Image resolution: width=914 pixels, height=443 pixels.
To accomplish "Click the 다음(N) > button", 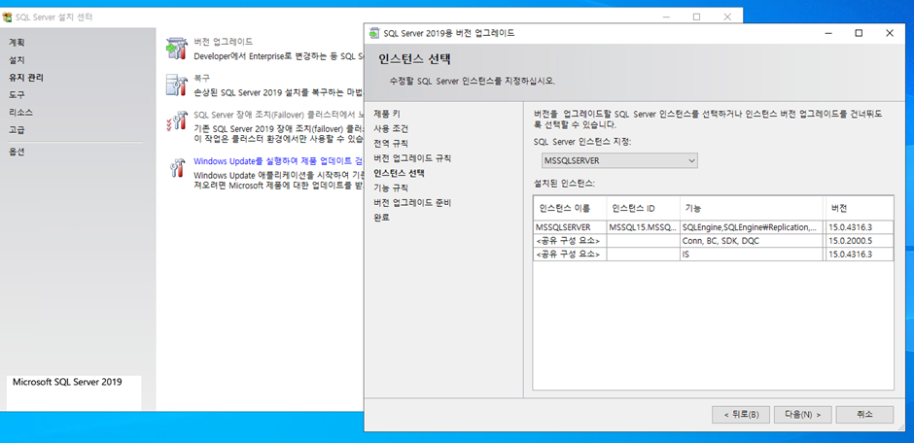I will 802,415.
